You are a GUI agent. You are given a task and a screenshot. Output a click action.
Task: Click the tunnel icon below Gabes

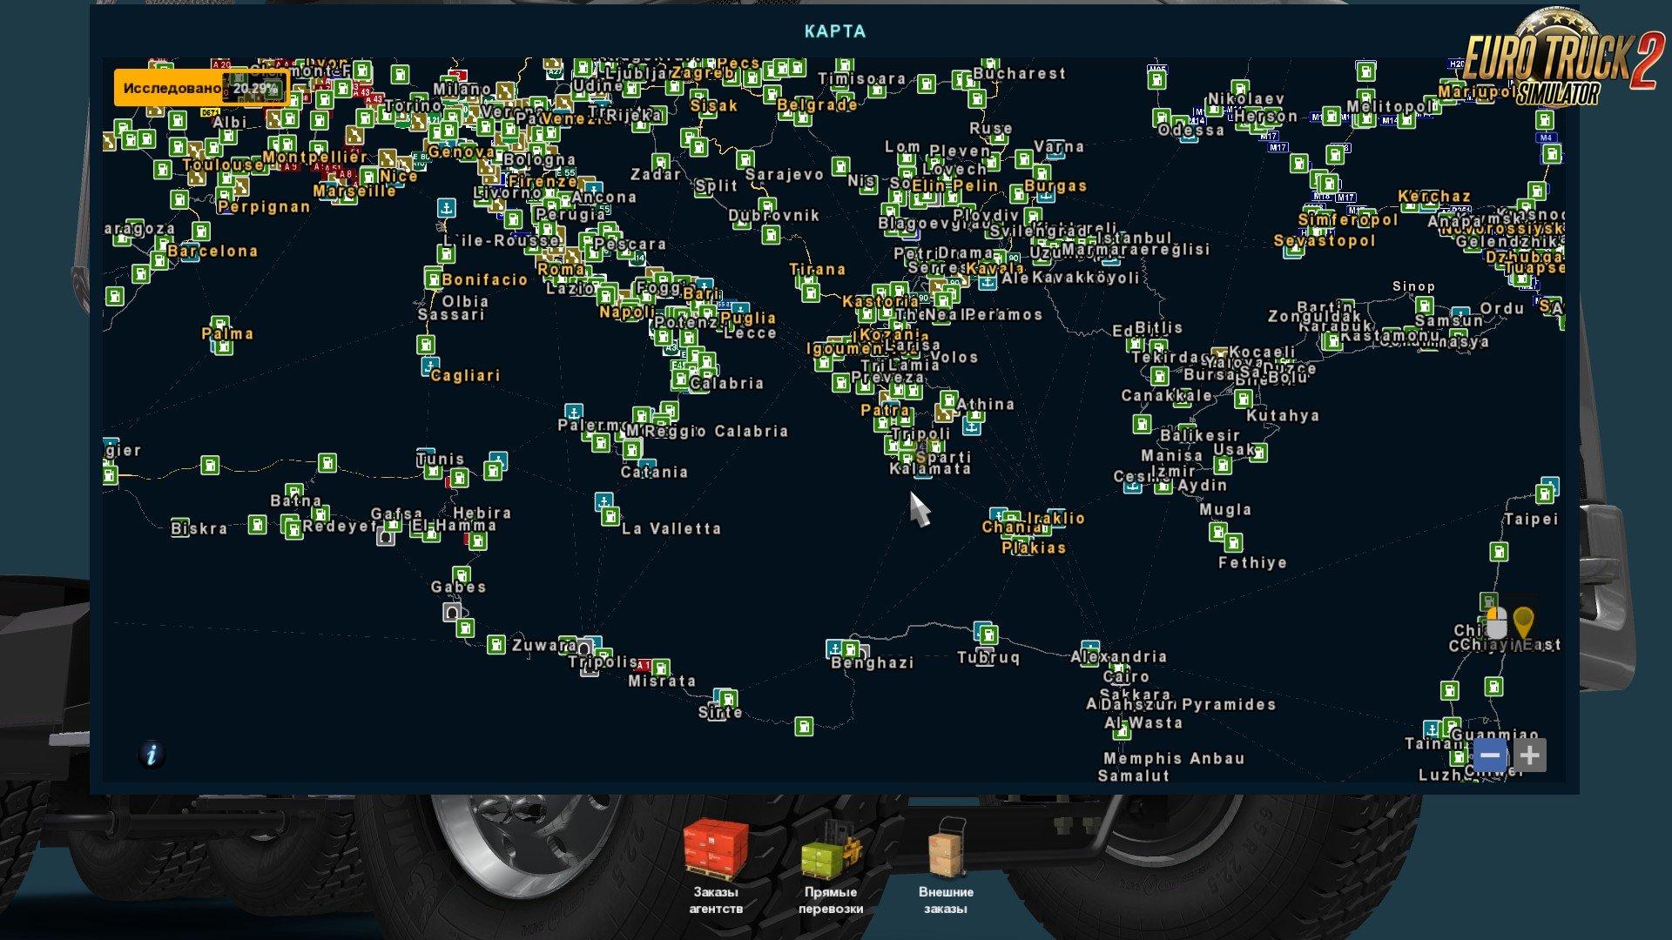451,612
